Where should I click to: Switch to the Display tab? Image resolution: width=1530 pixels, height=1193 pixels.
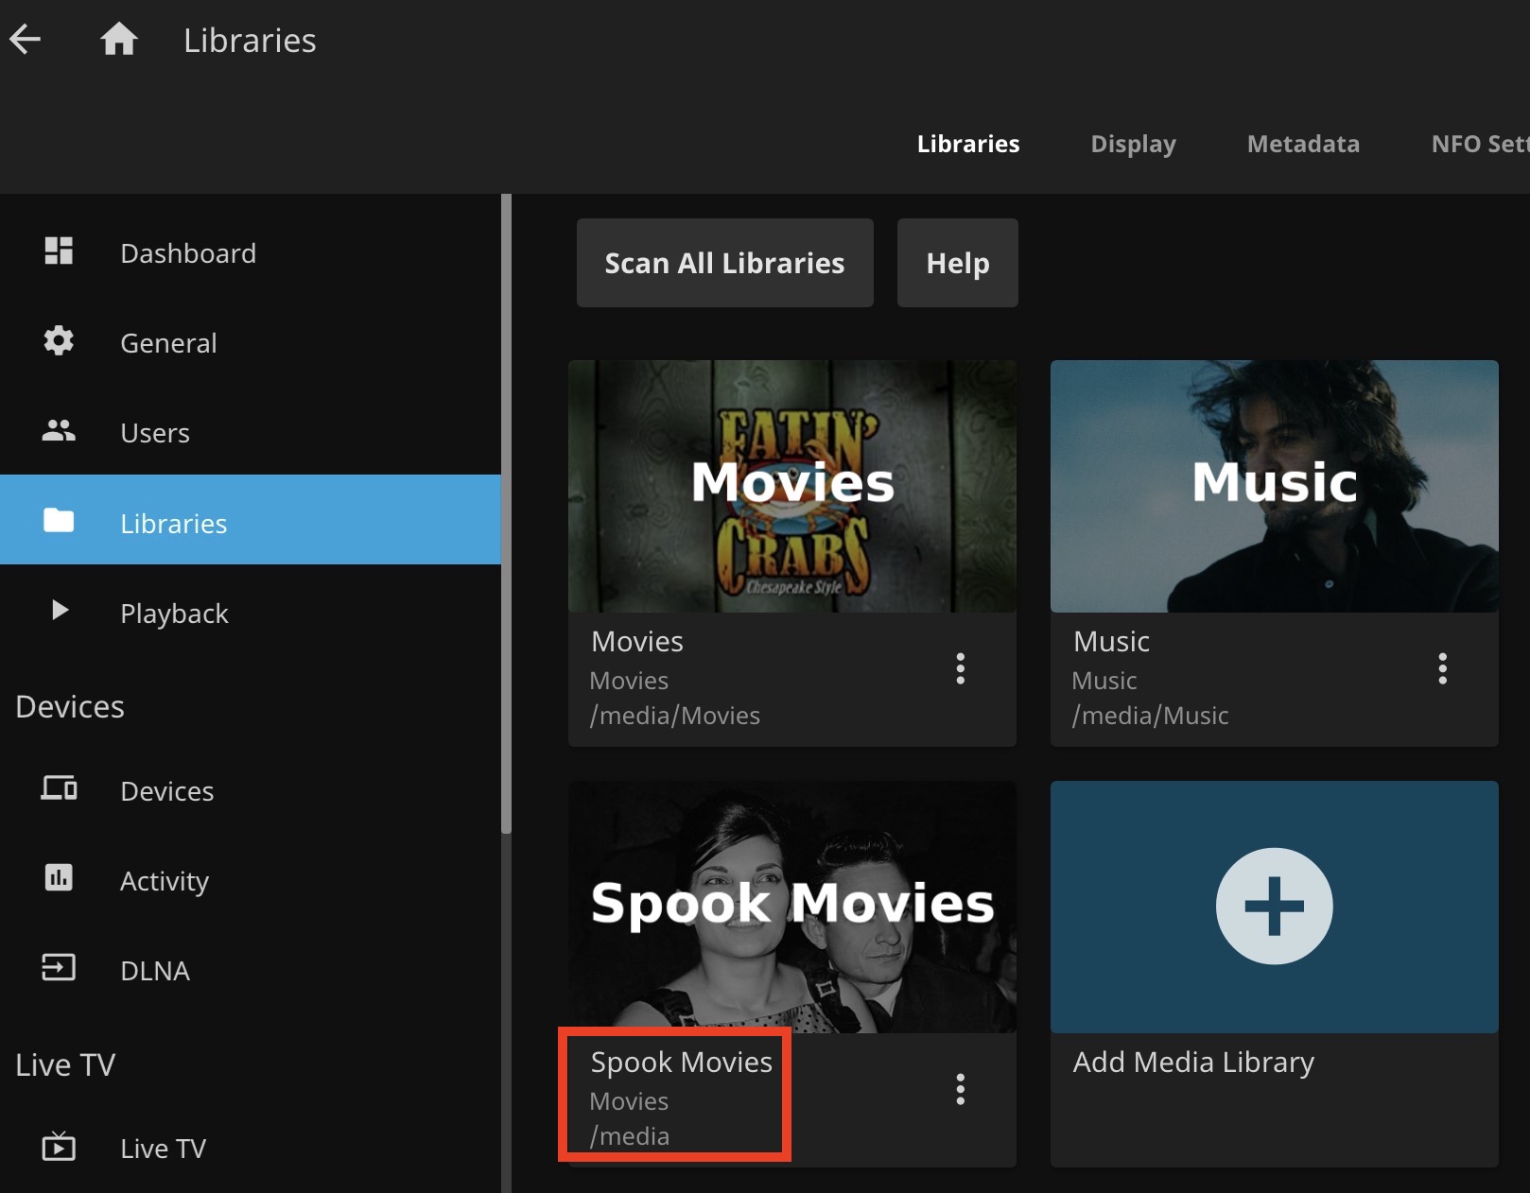[1133, 144]
